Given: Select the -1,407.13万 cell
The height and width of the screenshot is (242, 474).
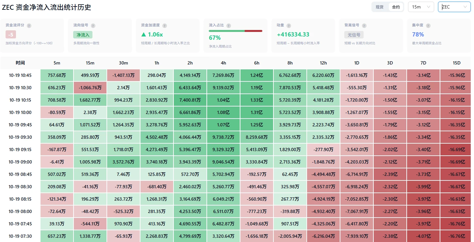Looking at the screenshot, I should click(x=123, y=75).
